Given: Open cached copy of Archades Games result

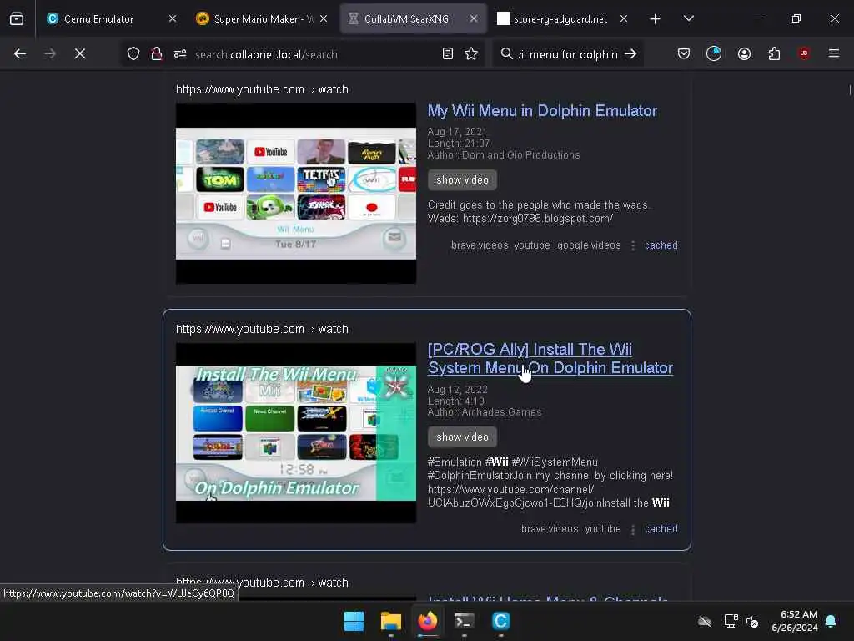Looking at the screenshot, I should click(x=661, y=528).
